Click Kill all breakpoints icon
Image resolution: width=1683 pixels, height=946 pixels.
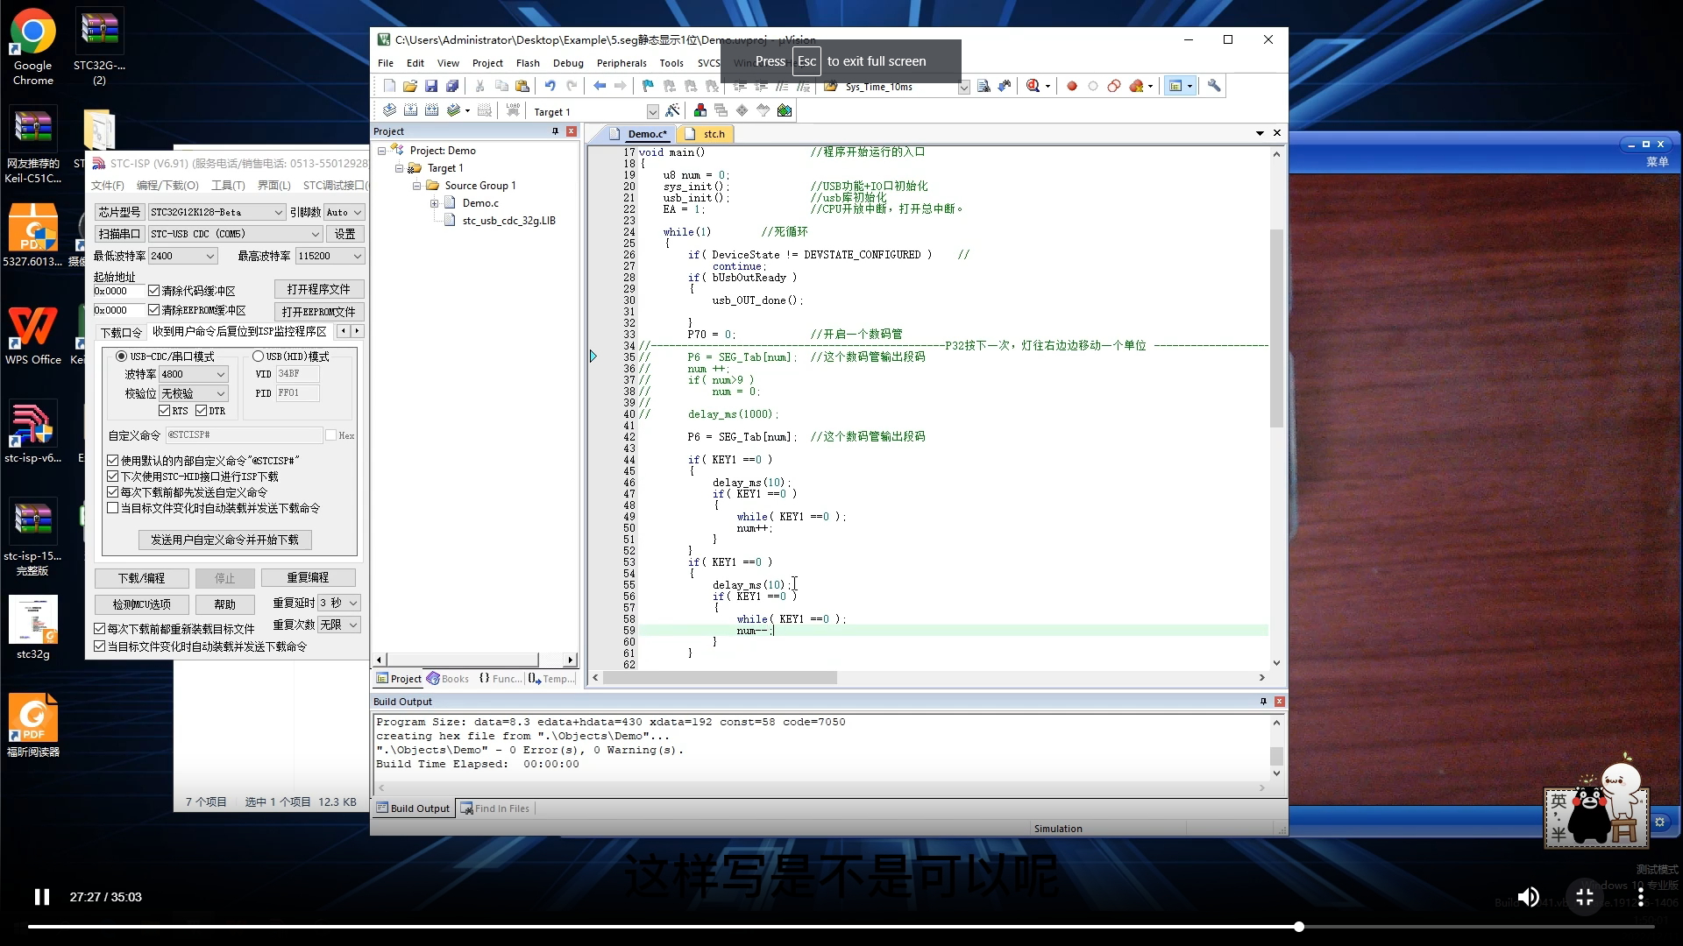point(1138,86)
